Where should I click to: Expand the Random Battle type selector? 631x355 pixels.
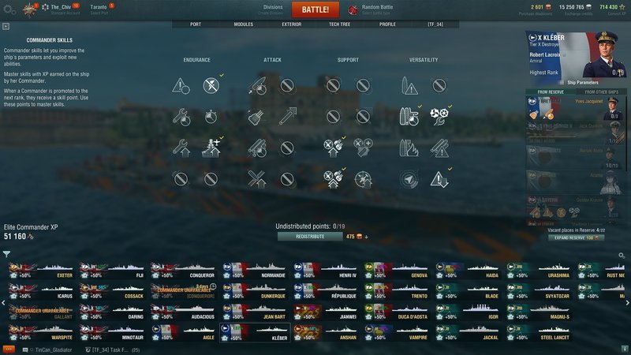tap(371, 9)
